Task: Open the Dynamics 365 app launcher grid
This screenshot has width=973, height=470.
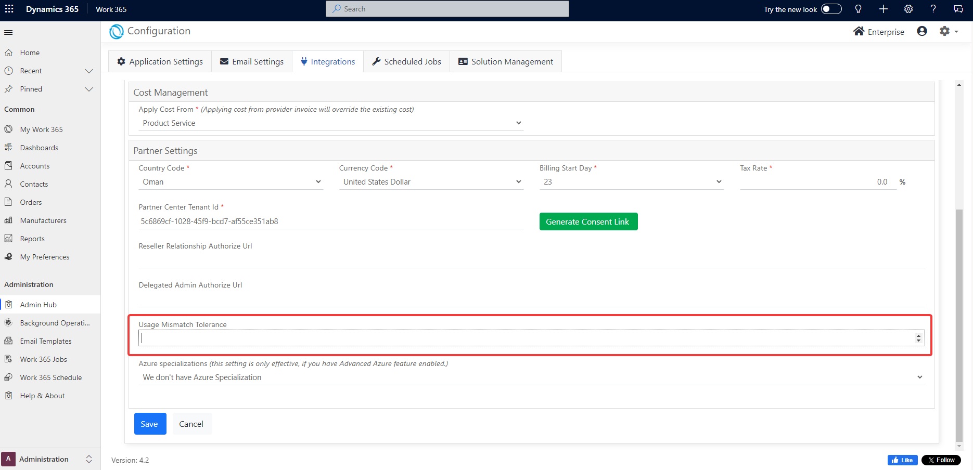Action: tap(9, 9)
